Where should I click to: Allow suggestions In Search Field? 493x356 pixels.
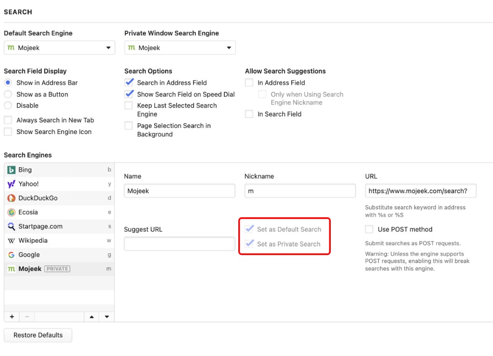(x=249, y=114)
